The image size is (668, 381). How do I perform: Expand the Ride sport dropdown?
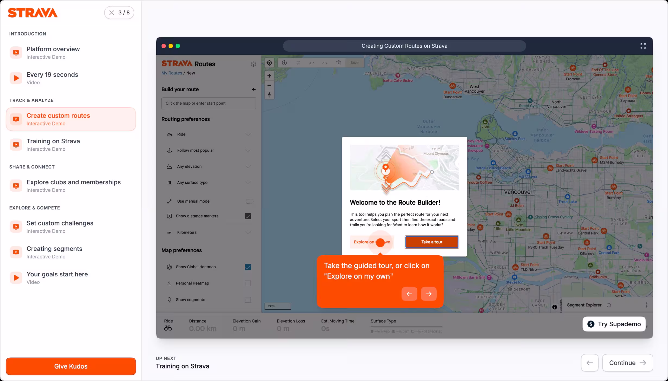pyautogui.click(x=248, y=134)
